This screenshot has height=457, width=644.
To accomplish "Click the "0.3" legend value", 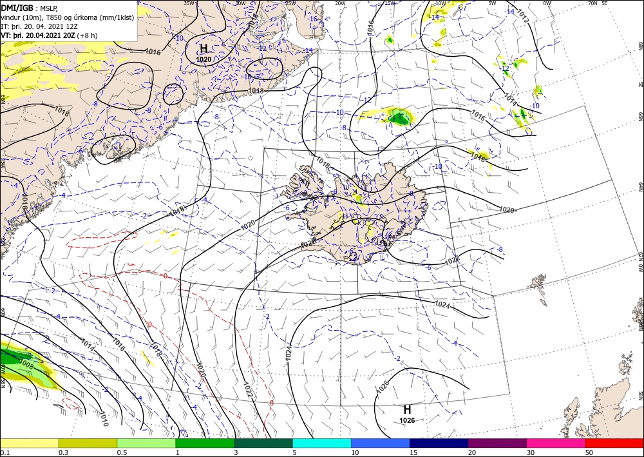I will tap(63, 452).
